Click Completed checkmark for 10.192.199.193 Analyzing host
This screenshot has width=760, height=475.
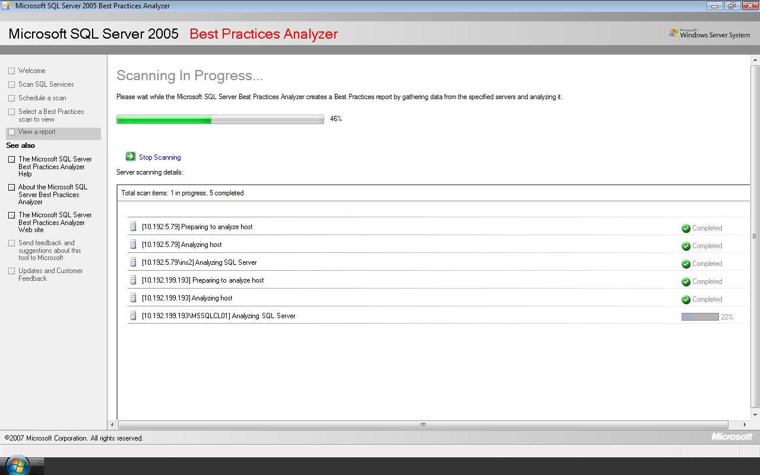[x=686, y=299]
